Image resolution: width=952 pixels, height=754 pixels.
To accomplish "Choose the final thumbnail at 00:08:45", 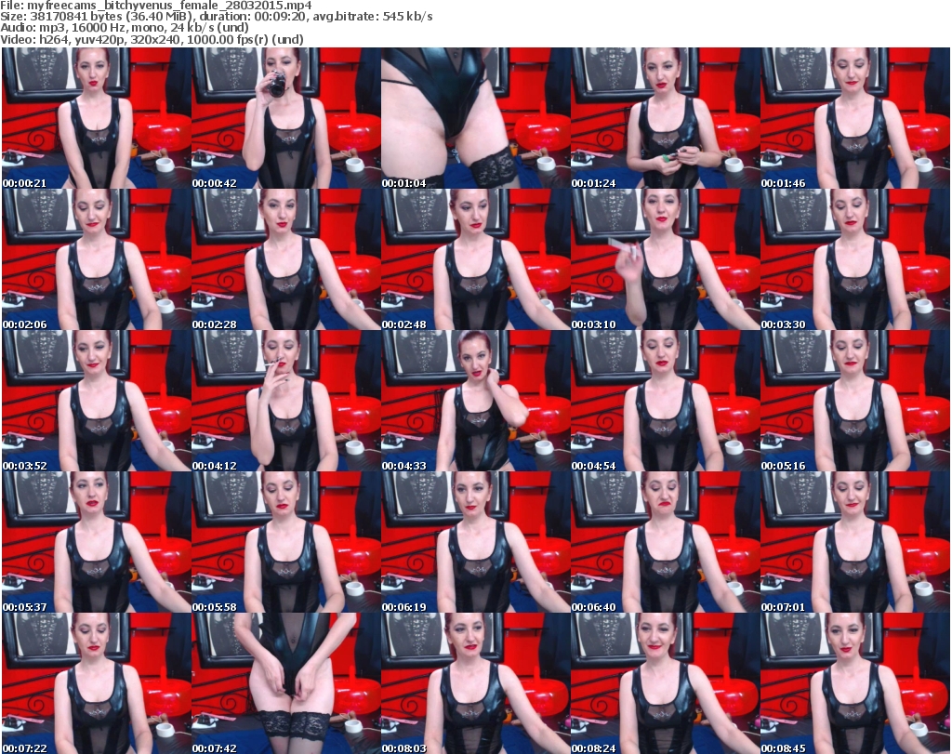I will [x=855, y=683].
